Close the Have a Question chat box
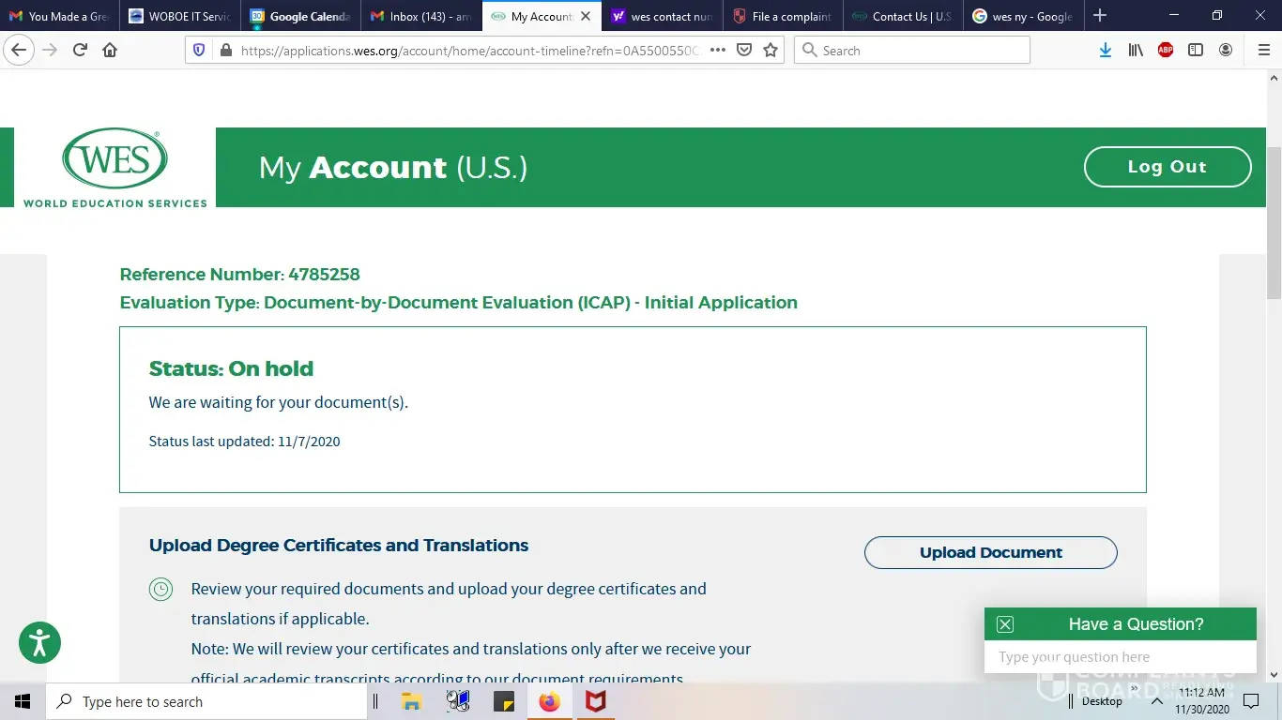Screen dimensions: 1282x720 tap(1005, 624)
